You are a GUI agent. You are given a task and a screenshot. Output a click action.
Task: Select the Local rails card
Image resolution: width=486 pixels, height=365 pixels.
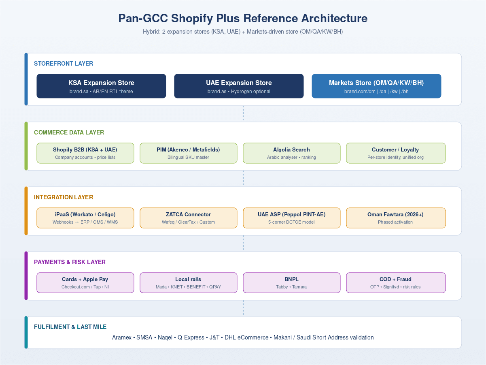(x=189, y=283)
